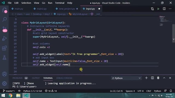Click VS Code taskbar icon

click(x=26, y=96)
